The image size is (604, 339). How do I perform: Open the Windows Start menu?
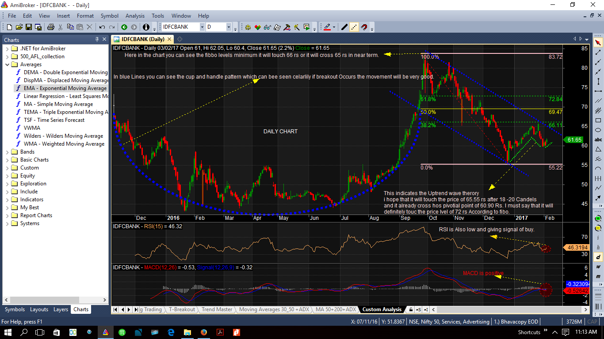[x=8, y=332]
